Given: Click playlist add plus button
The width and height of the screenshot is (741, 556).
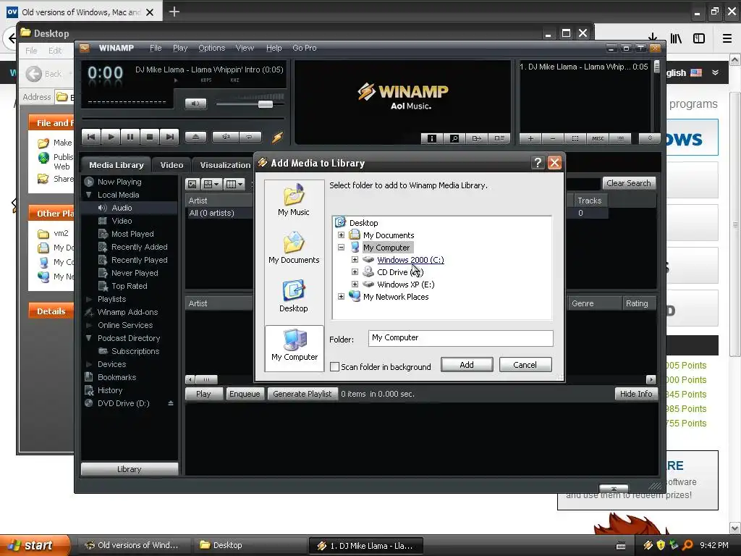Looking at the screenshot, I should coord(530,138).
